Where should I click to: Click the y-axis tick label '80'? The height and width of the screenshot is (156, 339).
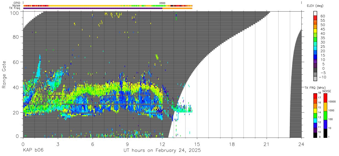click(16, 37)
